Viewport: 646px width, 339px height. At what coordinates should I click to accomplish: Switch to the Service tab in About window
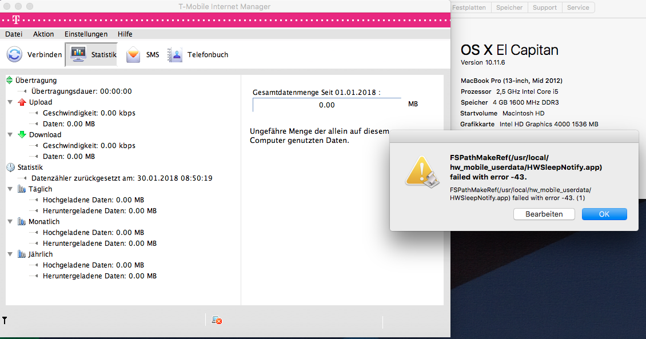(578, 7)
